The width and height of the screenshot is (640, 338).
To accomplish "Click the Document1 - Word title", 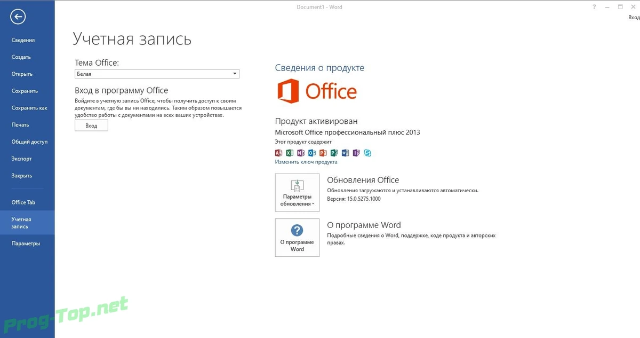I will coord(319,7).
